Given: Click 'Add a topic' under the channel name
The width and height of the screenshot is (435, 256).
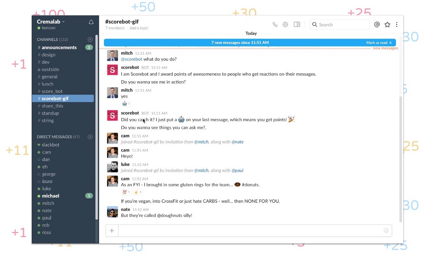Looking at the screenshot, I should pos(139,28).
